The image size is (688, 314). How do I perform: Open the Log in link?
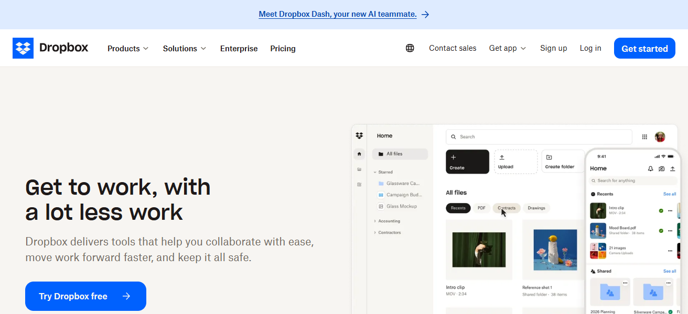click(x=590, y=48)
